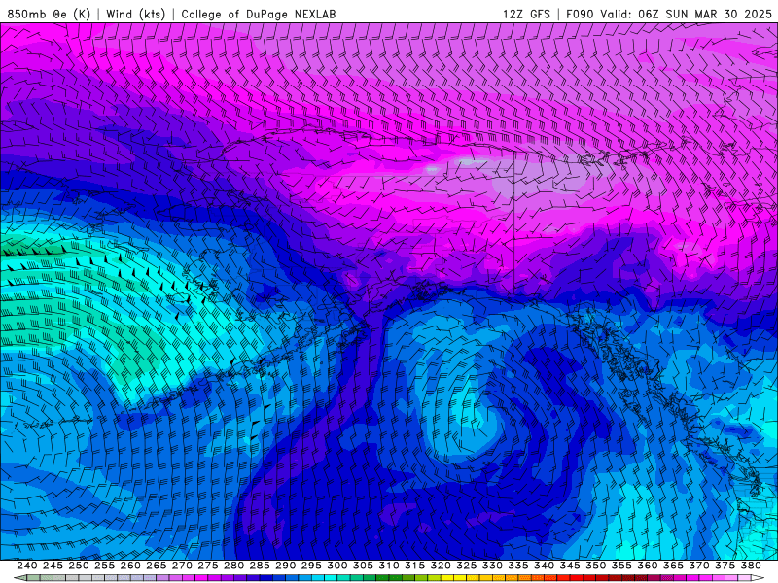Click the 315 value on the color scale
The width and height of the screenshot is (778, 583).
415,566
